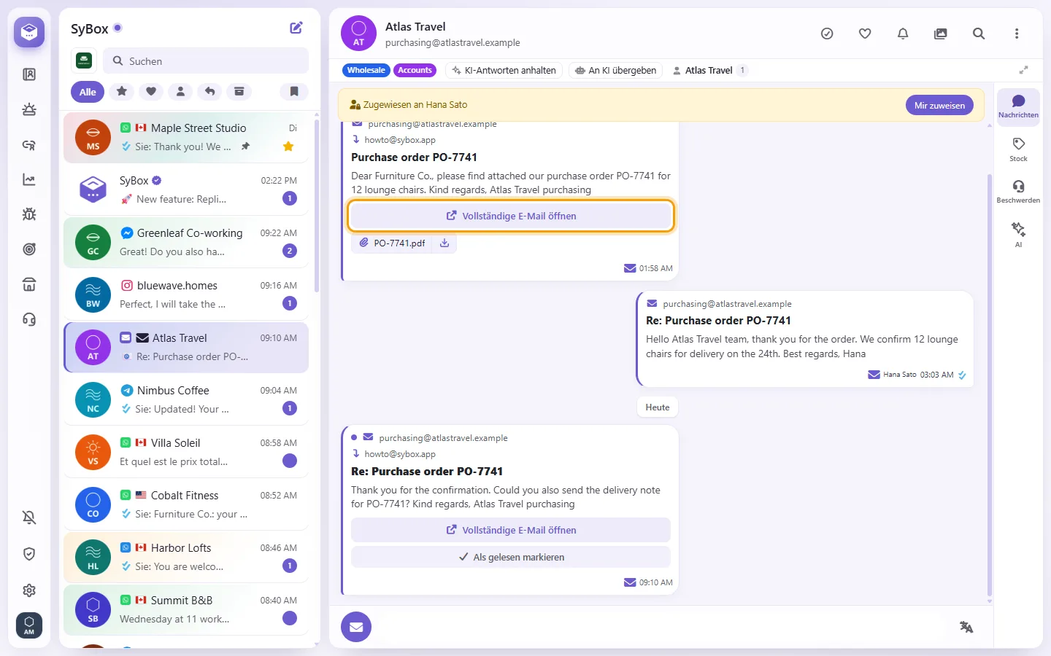Pause AI replies with KI-Antworten anhalten
Screen dimensions: 1051x656
coord(504,71)
